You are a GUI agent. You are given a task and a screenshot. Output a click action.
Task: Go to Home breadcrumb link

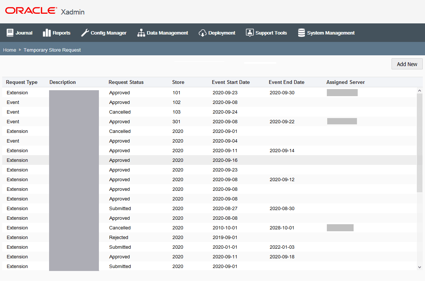coord(10,50)
